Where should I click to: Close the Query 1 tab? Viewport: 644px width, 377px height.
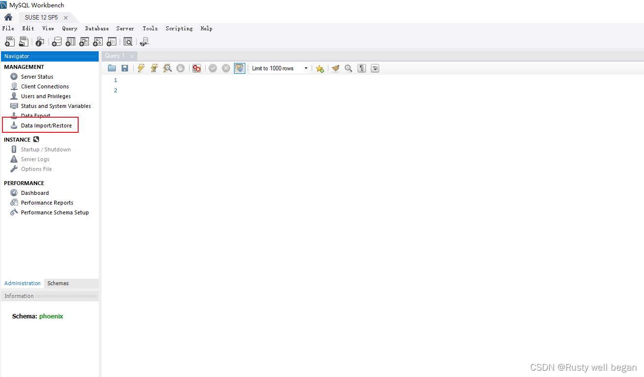tap(132, 56)
